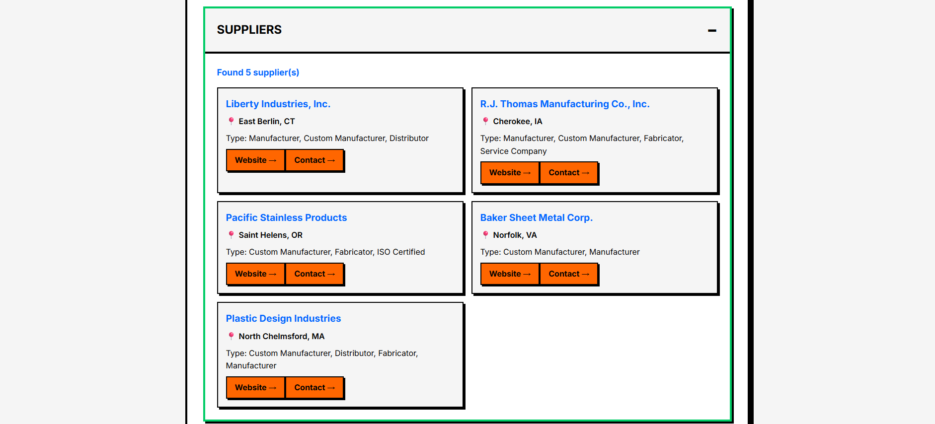
Task: Contact R.J. Thomas Manufacturing Co.
Action: click(569, 172)
